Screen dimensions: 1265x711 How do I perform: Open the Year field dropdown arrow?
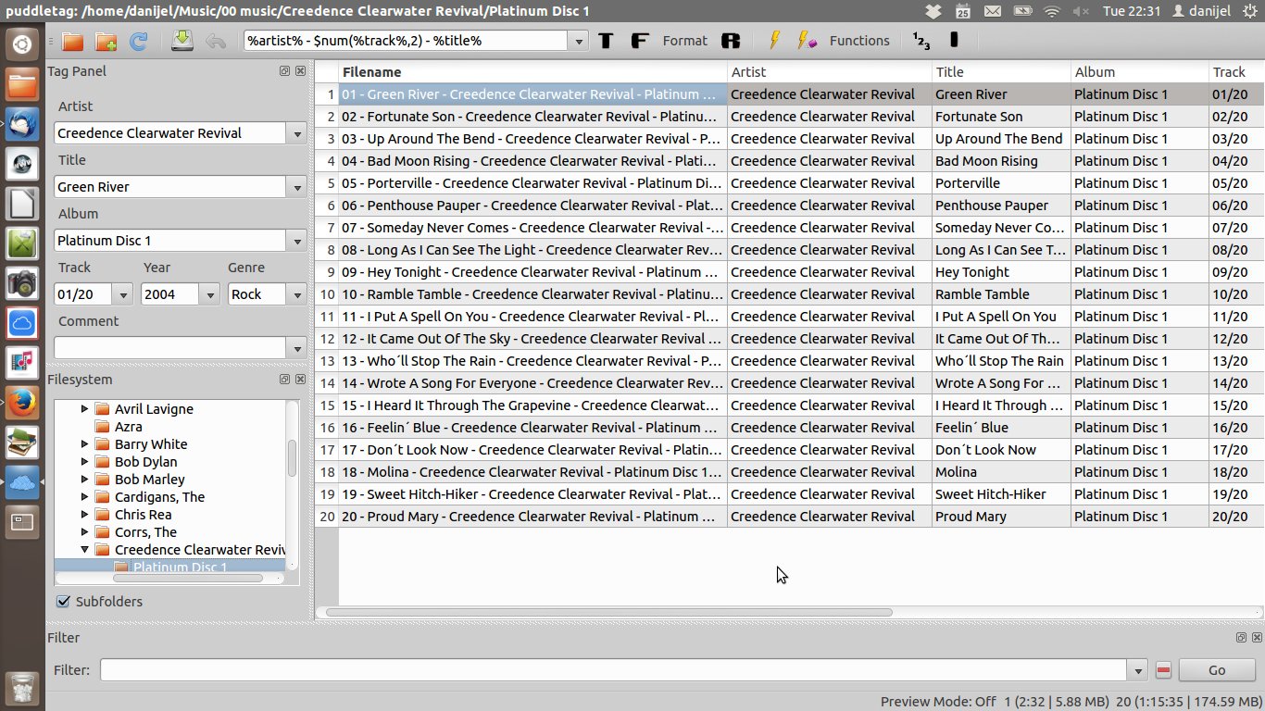(x=209, y=294)
